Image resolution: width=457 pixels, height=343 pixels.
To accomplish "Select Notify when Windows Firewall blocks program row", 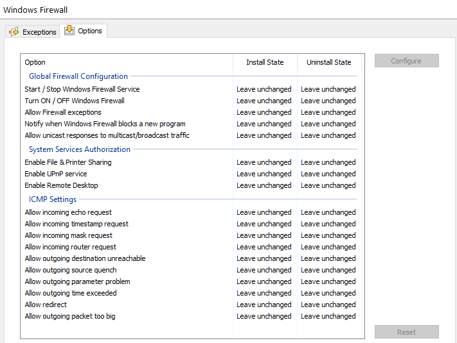I will [191, 124].
